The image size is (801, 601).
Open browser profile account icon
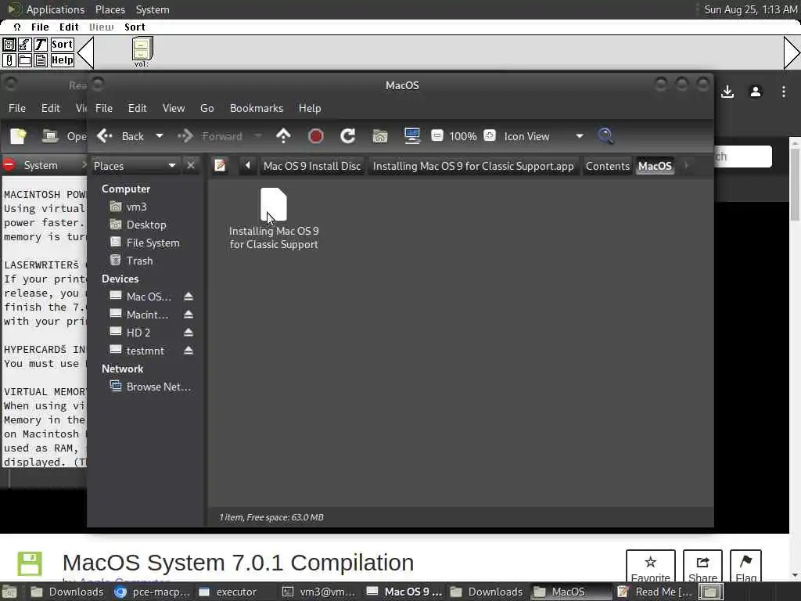tap(756, 92)
